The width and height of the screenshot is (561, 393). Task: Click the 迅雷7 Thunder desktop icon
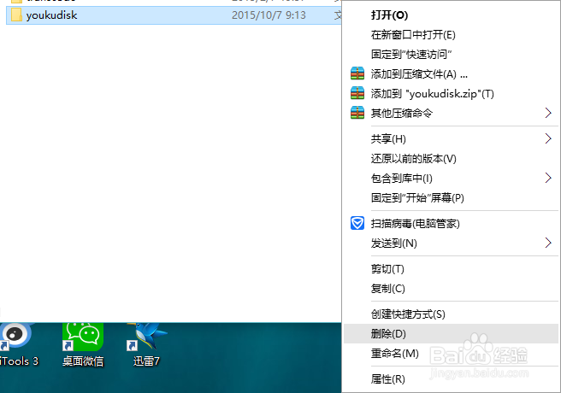click(x=147, y=337)
